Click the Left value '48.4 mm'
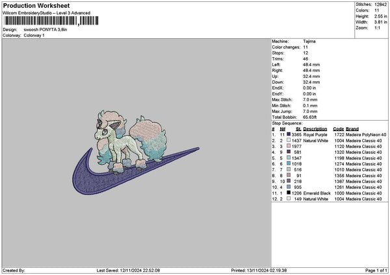 pyautogui.click(x=311, y=65)
